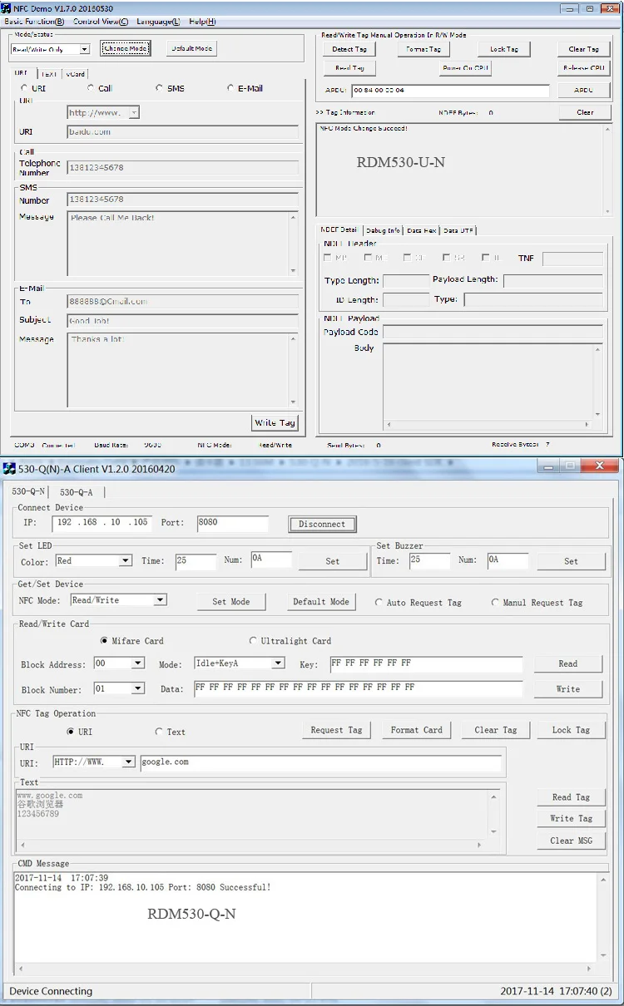Click the Text box vertical scrollbar
This screenshot has height=1006, width=624.
pos(494,813)
